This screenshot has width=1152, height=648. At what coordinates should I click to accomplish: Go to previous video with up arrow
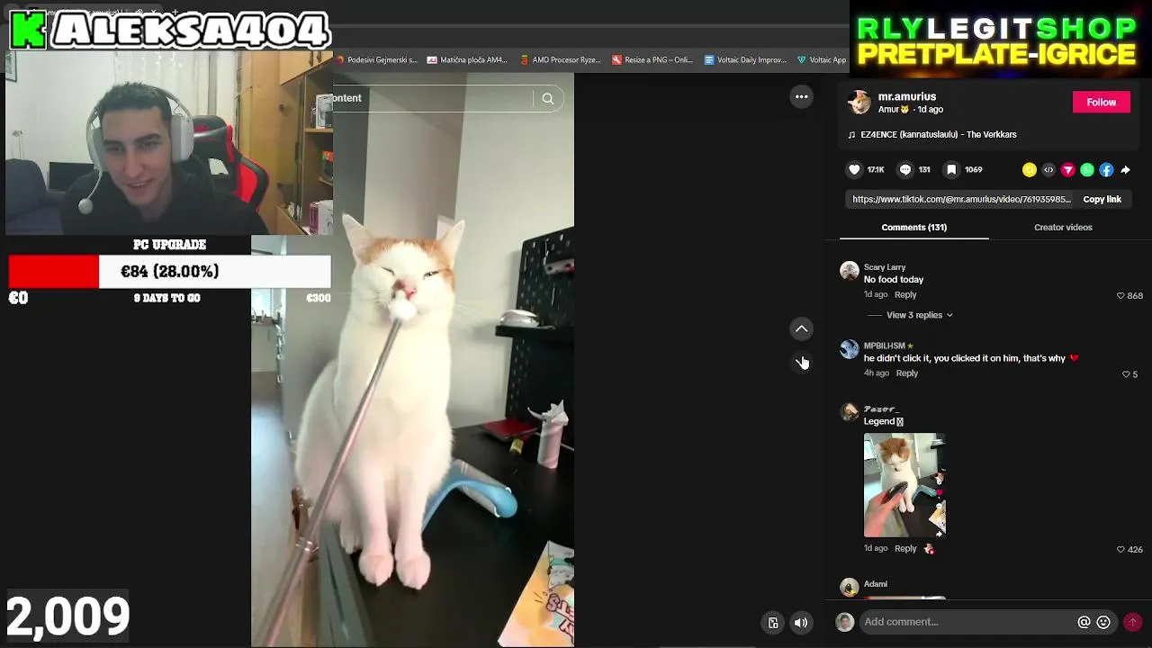pyautogui.click(x=801, y=329)
